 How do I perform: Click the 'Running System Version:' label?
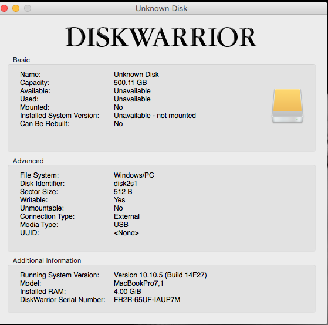[x=59, y=275]
